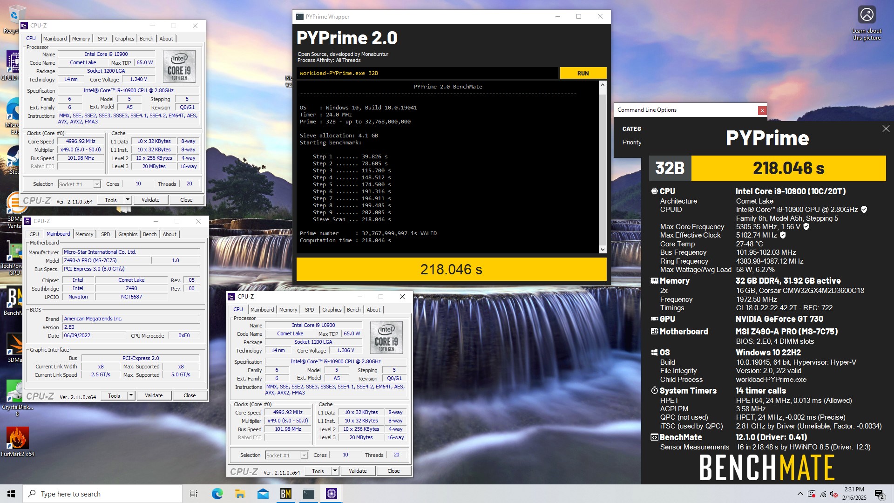
Task: Select Priority in Command Line Options
Action: click(632, 142)
